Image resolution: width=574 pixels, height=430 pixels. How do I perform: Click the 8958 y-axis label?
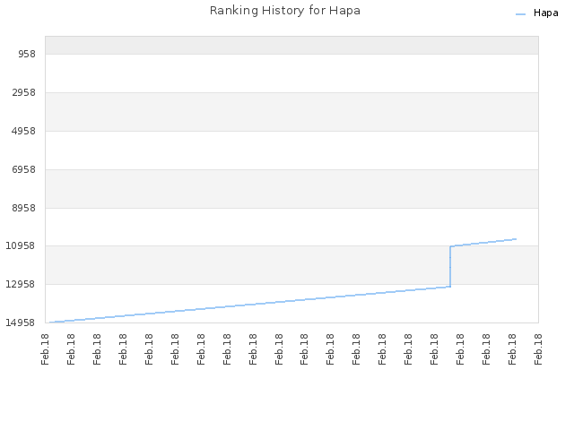tap(24, 208)
